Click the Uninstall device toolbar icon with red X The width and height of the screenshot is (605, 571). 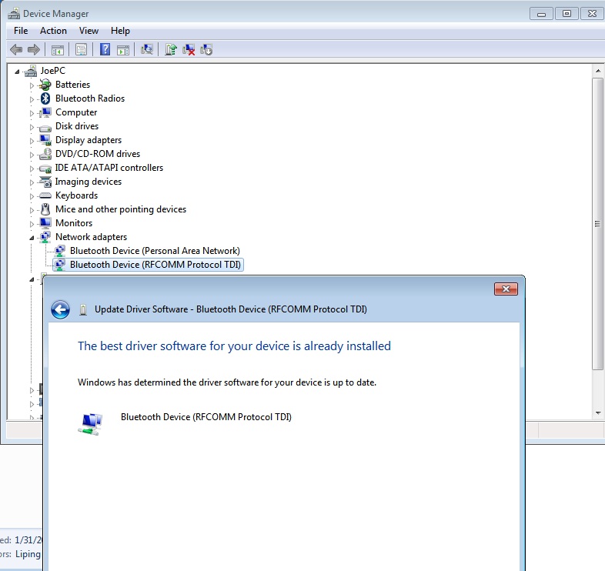[x=189, y=50]
